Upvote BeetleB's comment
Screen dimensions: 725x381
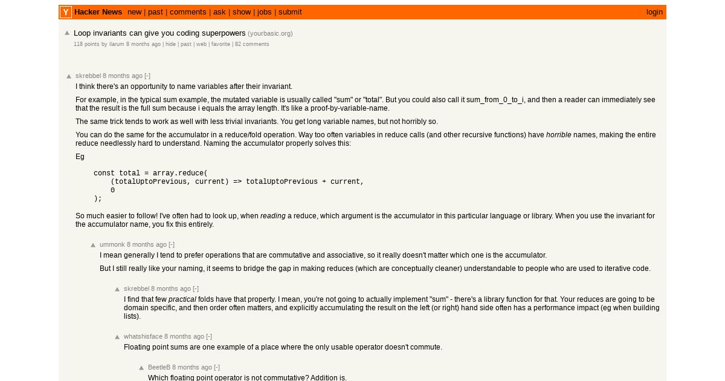(141, 368)
